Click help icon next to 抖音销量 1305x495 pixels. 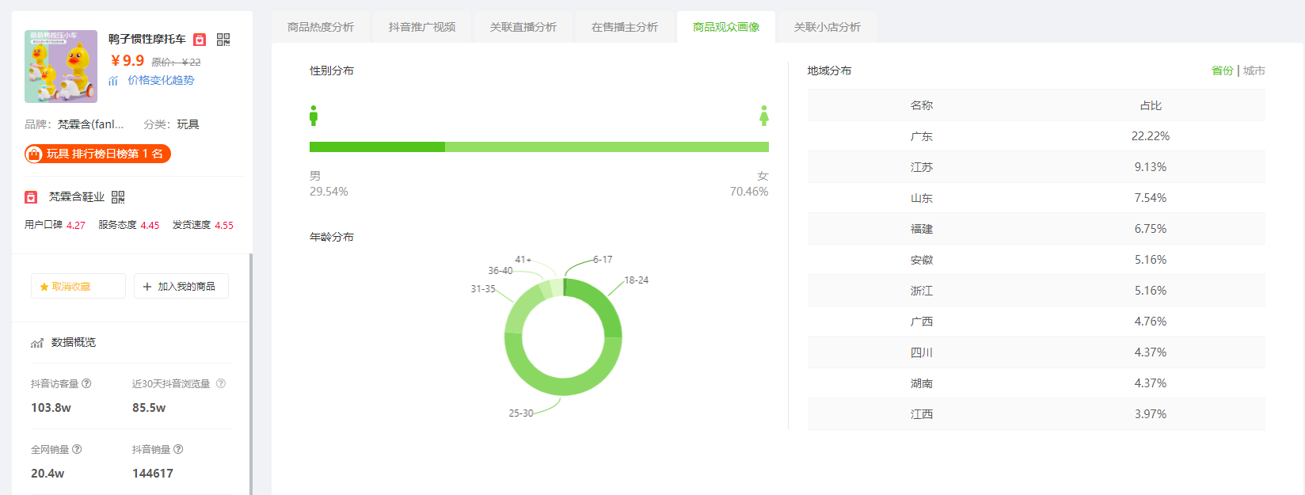point(178,449)
